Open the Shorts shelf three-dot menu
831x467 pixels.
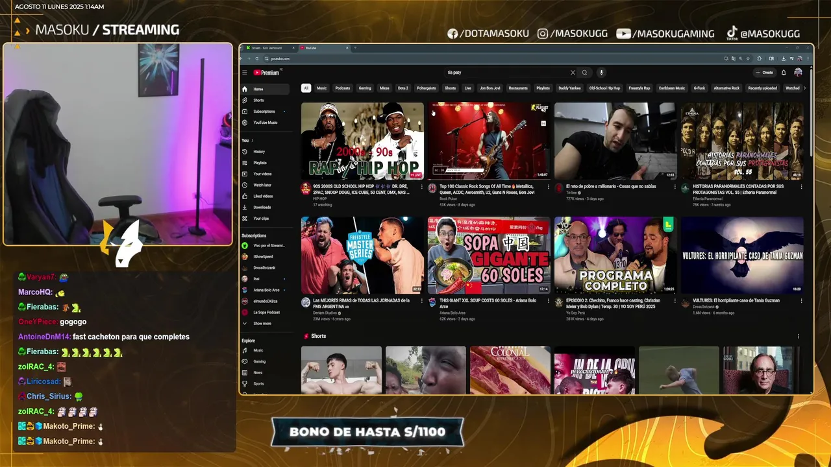pos(799,336)
